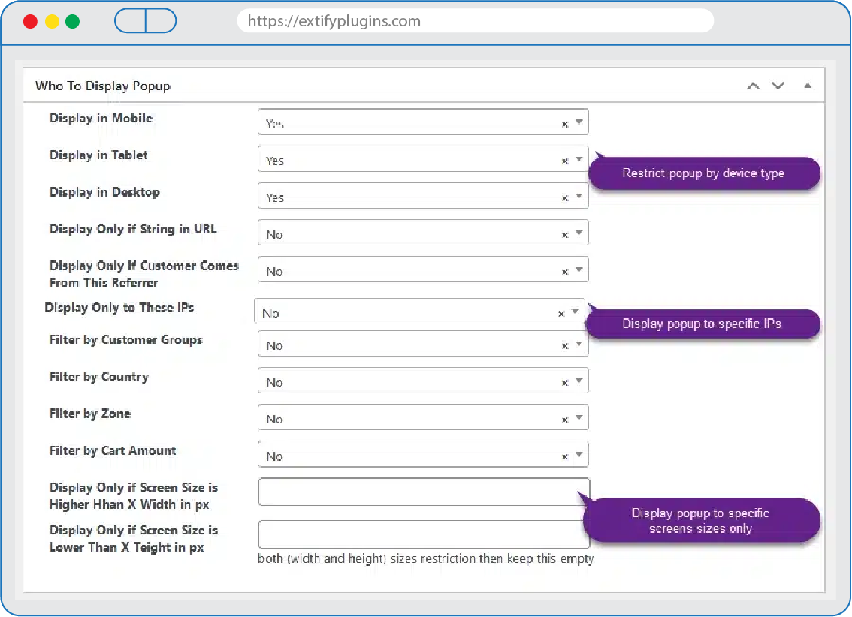Click the browser address bar URL

(x=475, y=21)
